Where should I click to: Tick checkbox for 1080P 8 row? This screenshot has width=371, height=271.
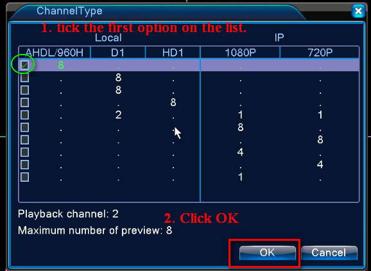(24, 127)
